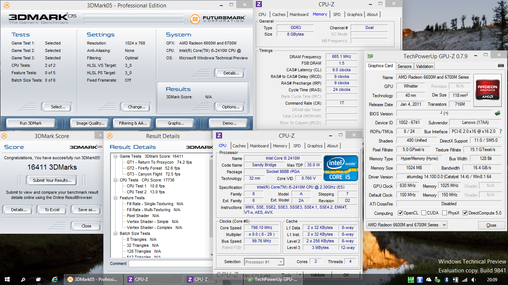Open TechPowerUp GPU-Z taskbar button
The width and height of the screenshot is (508, 285).
273,279
